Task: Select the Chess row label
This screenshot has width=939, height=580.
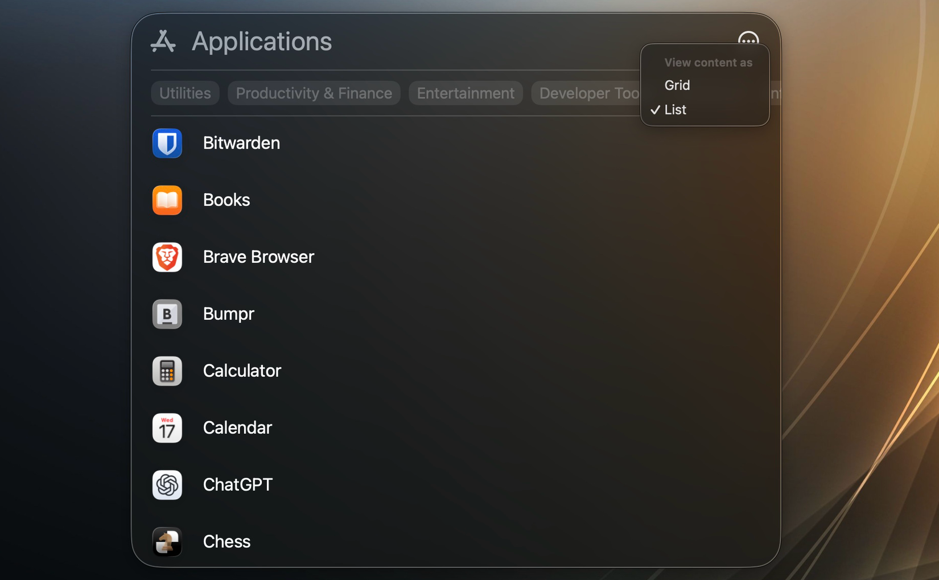Action: [226, 542]
